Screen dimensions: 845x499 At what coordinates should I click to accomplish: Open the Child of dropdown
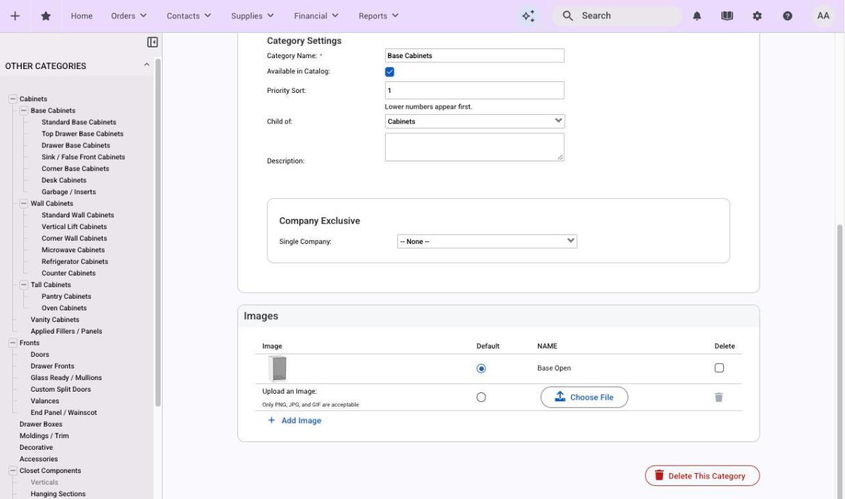475,121
